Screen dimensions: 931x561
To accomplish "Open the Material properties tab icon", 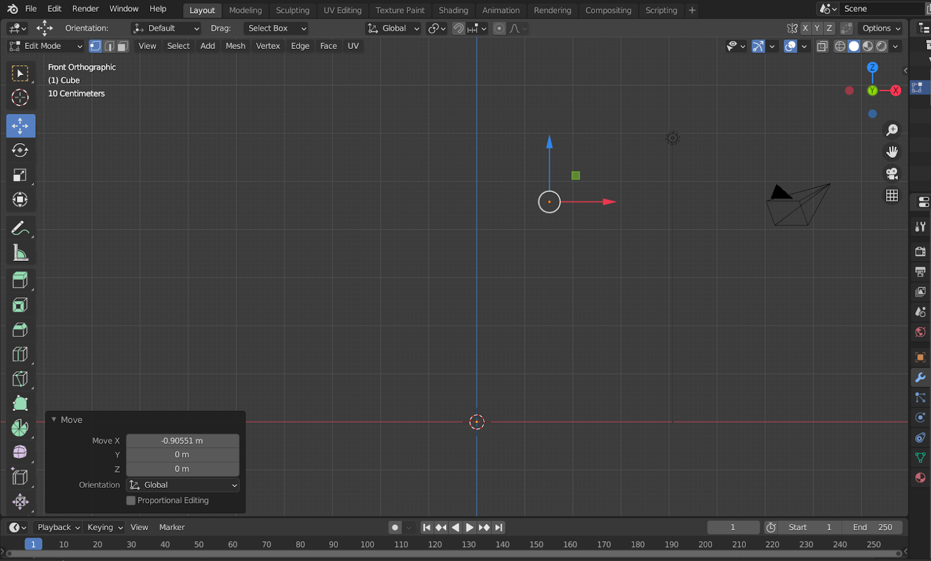I will (x=921, y=478).
